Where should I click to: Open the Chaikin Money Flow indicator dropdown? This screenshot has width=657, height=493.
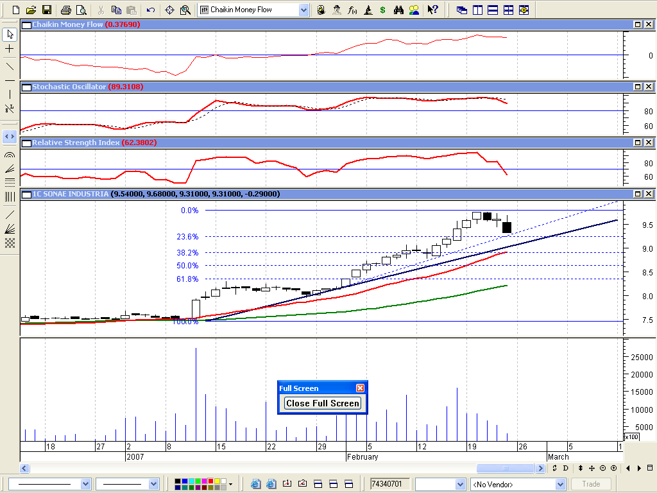[x=303, y=10]
